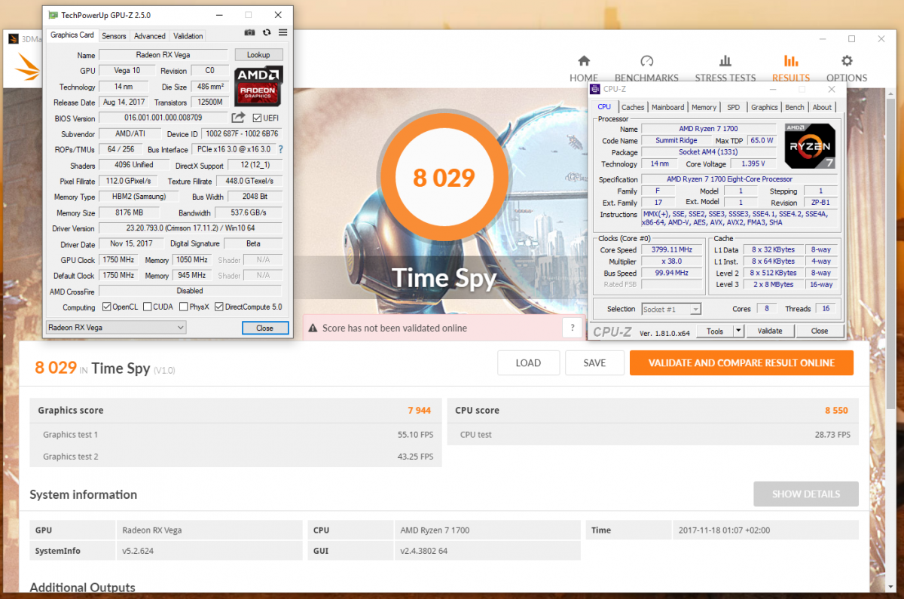Go to 3DMark Home
Screen dimensions: 904x599
click(584, 68)
